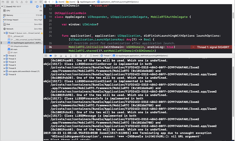
Task: Select the Disk gauge row
Action: click(x=22, y=24)
